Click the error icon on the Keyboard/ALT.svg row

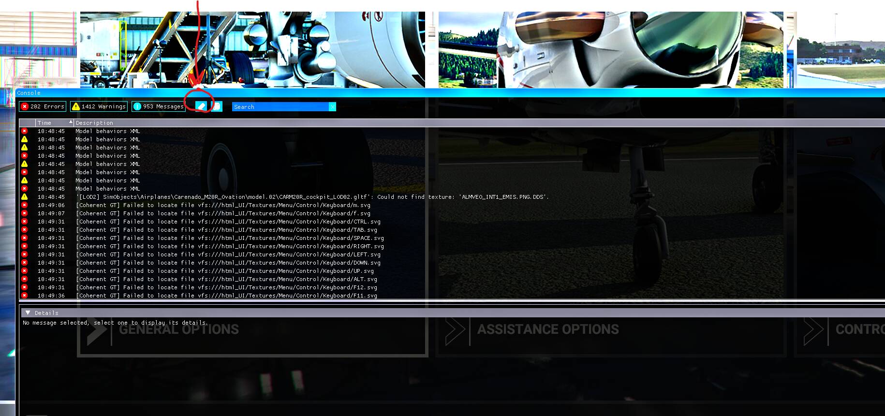pos(24,279)
